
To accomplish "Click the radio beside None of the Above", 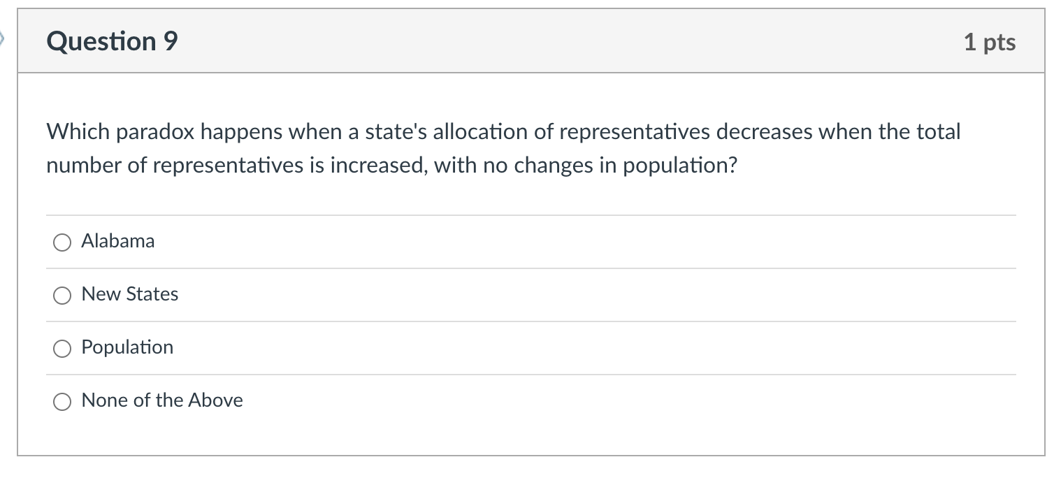I will coord(62,402).
